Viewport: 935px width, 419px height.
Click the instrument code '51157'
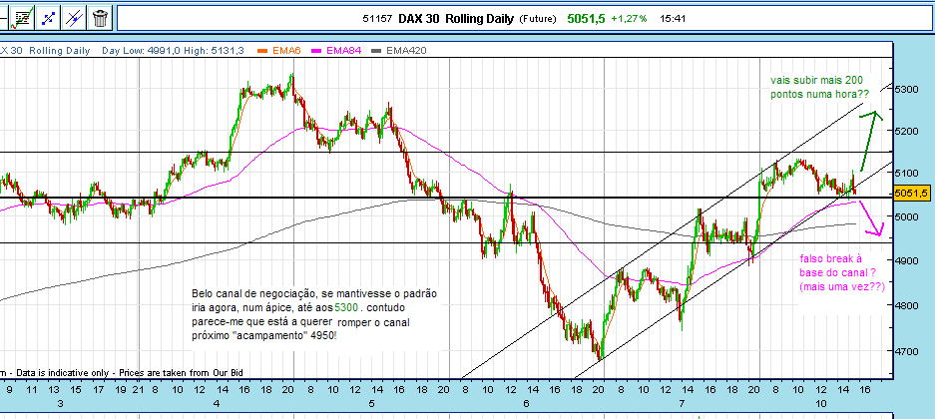377,19
